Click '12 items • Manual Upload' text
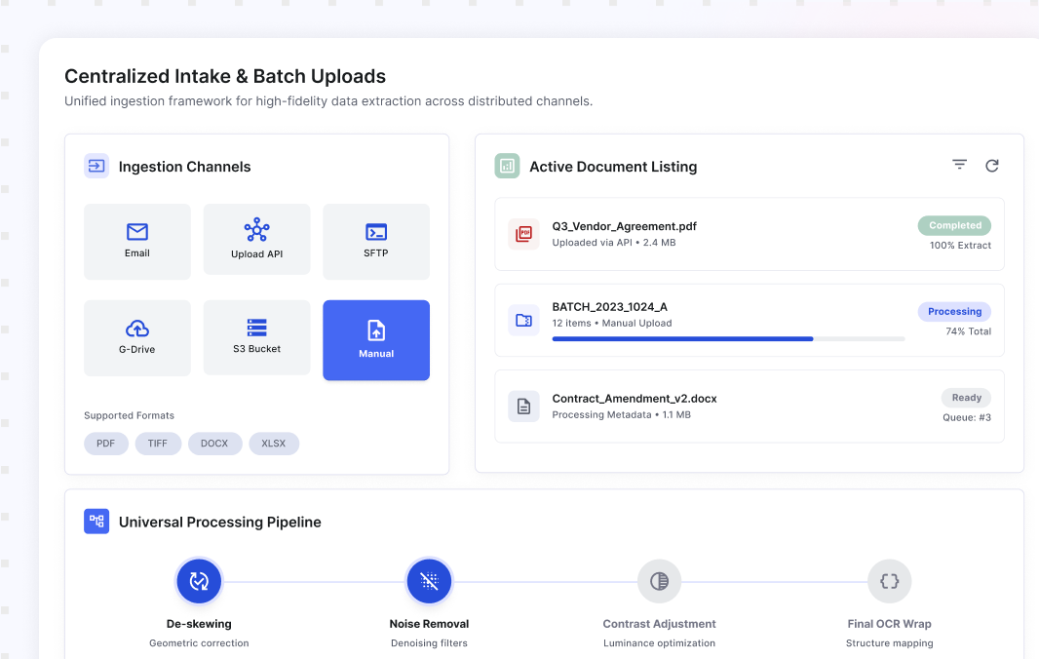The height and width of the screenshot is (659, 1039). (x=611, y=324)
